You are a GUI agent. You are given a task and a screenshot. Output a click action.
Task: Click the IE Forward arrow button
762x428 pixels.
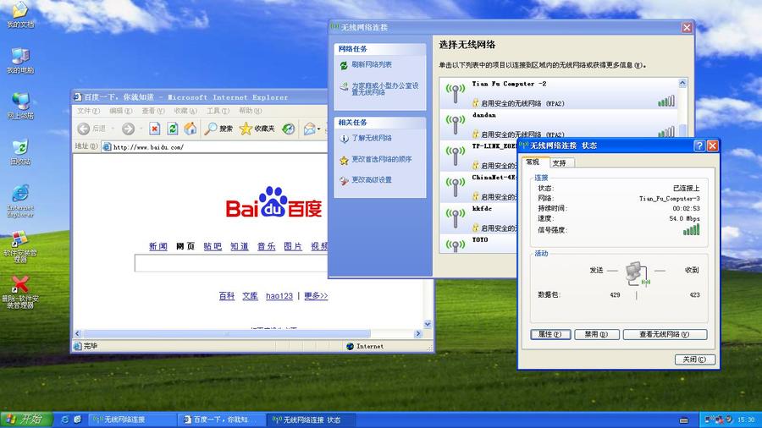coord(129,129)
